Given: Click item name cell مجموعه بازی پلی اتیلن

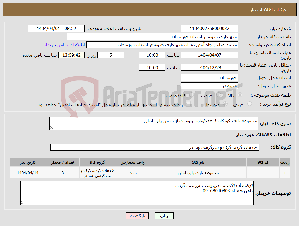Looking at the screenshot, I should point(198,173).
